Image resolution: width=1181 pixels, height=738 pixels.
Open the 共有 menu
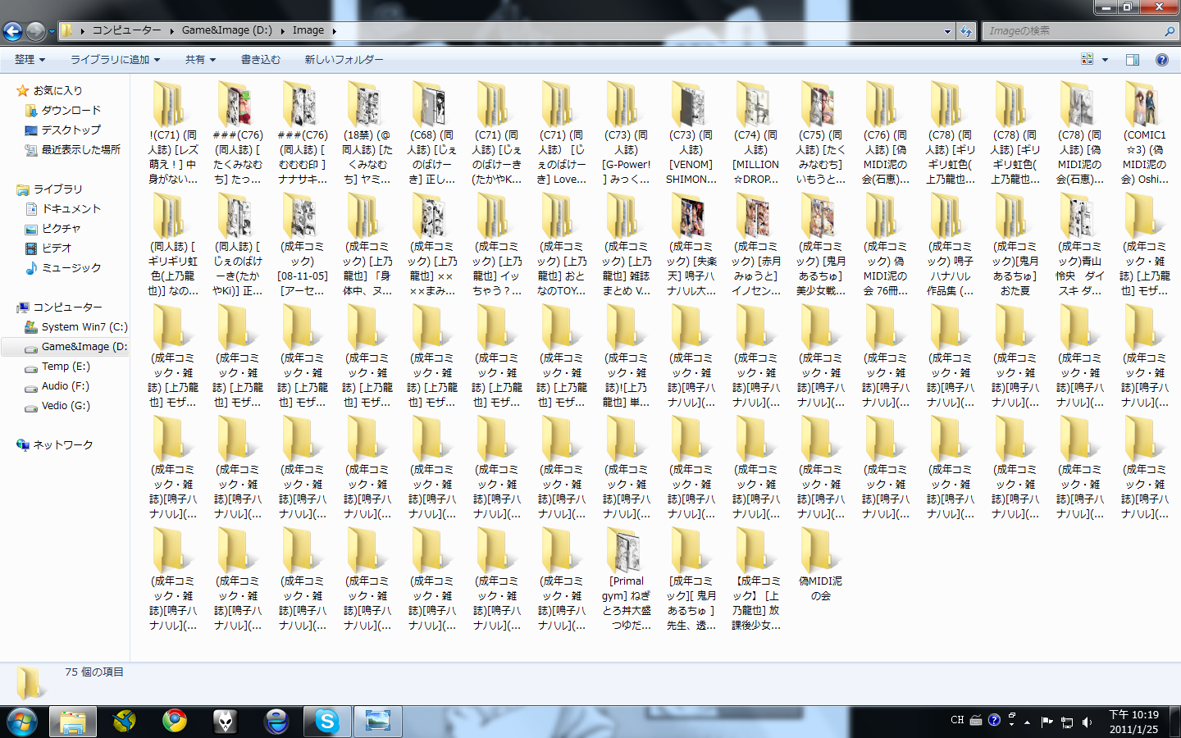click(200, 60)
